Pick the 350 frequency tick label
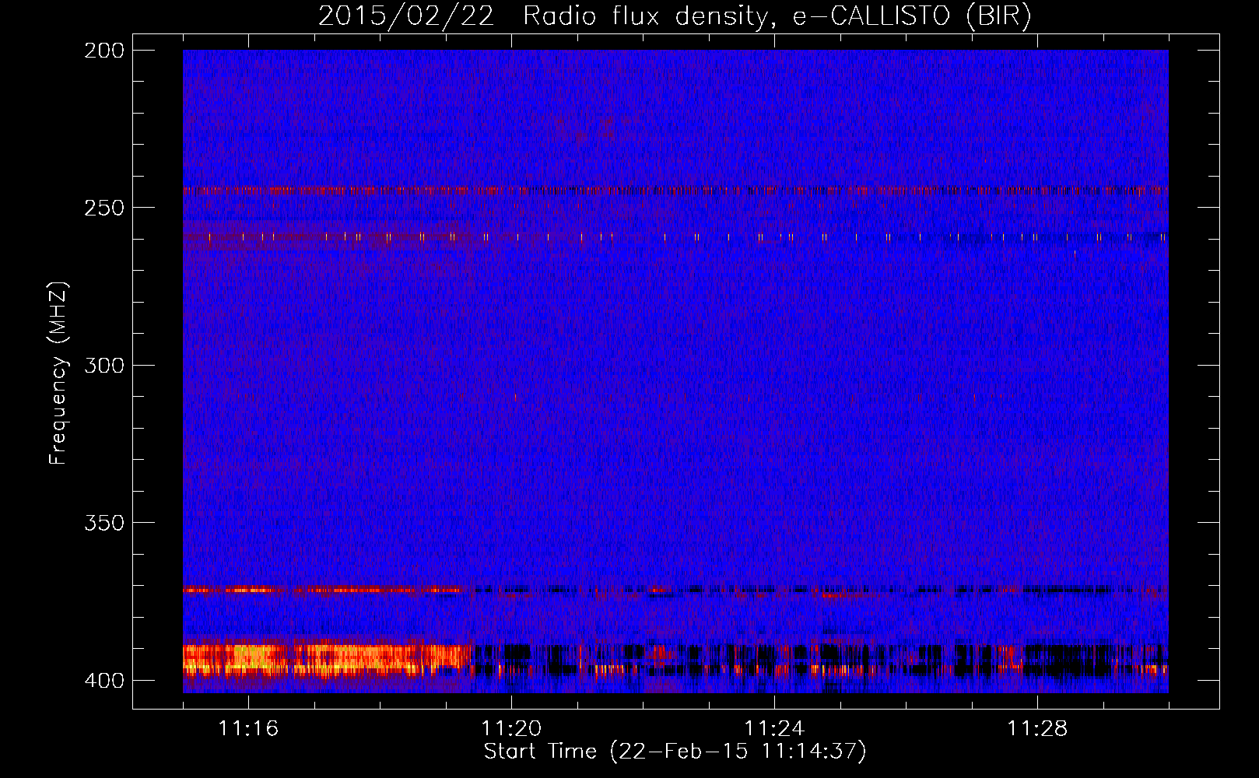Screen dimensions: 1259x778 click(x=104, y=523)
